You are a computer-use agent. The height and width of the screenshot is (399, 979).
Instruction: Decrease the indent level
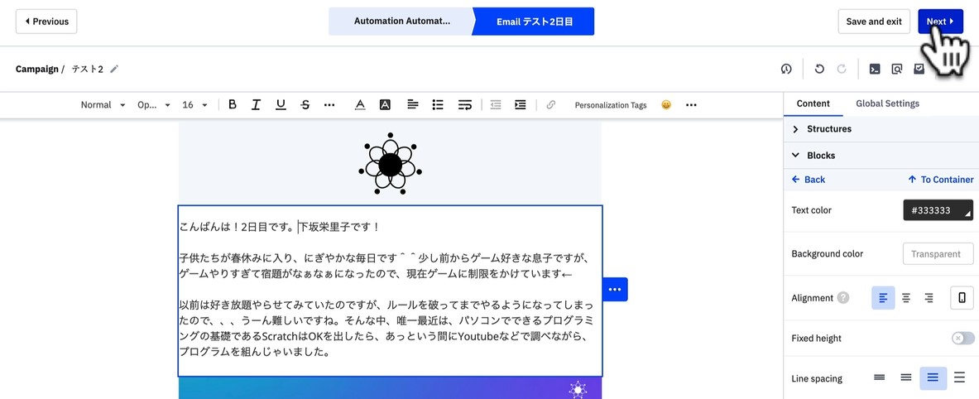click(x=496, y=105)
